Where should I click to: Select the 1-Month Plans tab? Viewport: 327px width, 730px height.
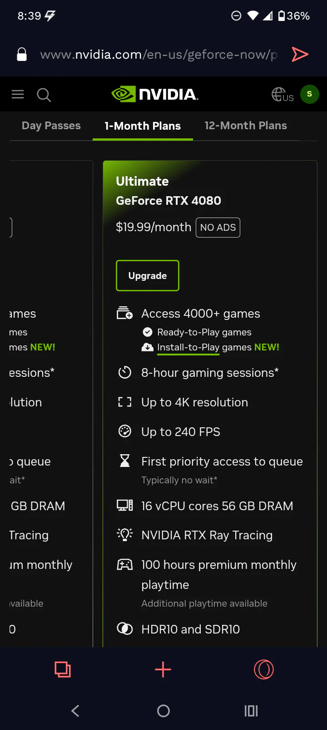click(x=143, y=126)
